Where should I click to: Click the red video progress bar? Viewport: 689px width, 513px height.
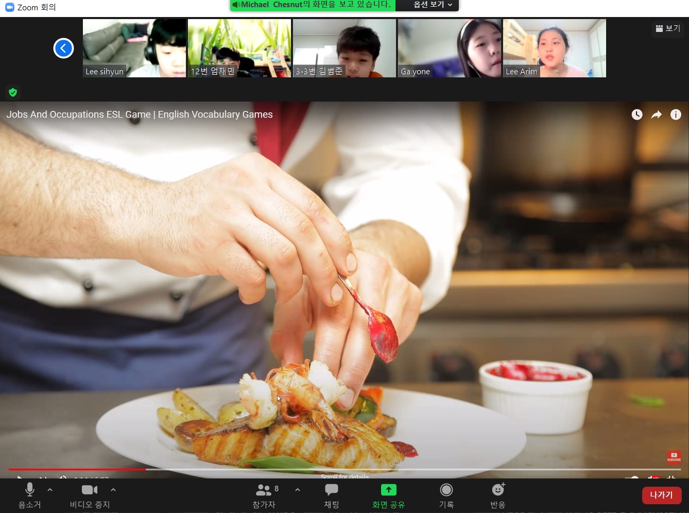click(x=77, y=469)
